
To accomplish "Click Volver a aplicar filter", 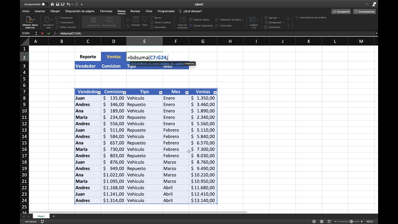I will tap(160, 22).
